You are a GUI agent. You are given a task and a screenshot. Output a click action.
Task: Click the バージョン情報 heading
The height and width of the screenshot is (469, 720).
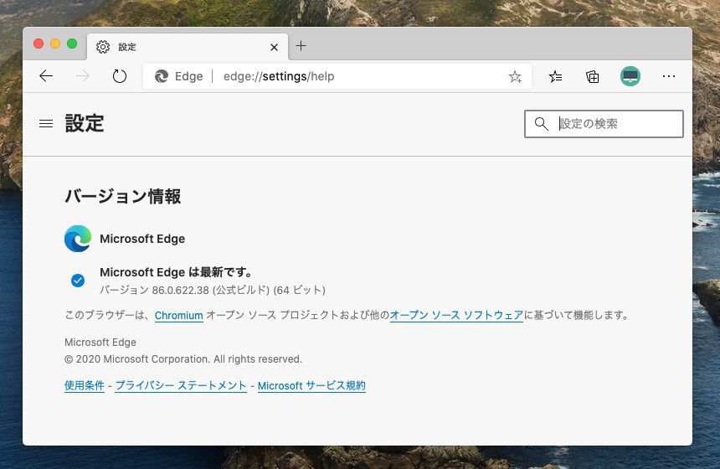[x=122, y=196]
